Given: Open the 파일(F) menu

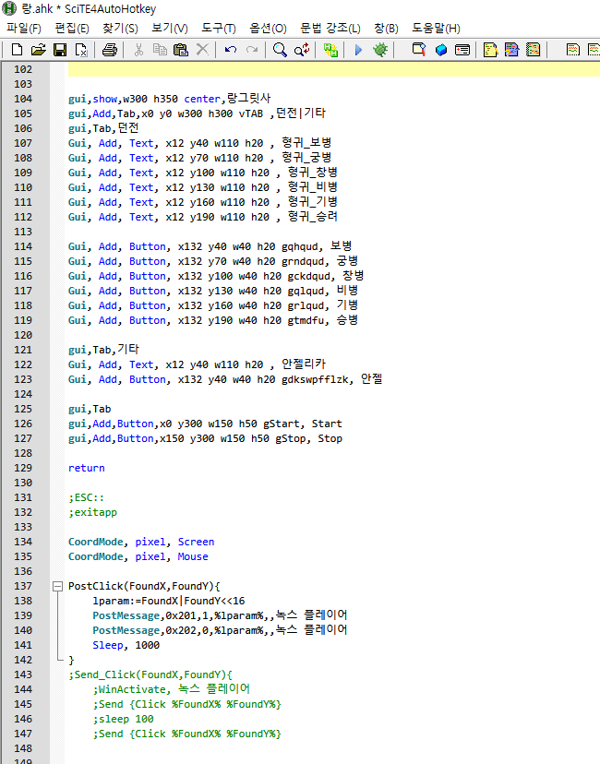Looking at the screenshot, I should tap(24, 29).
